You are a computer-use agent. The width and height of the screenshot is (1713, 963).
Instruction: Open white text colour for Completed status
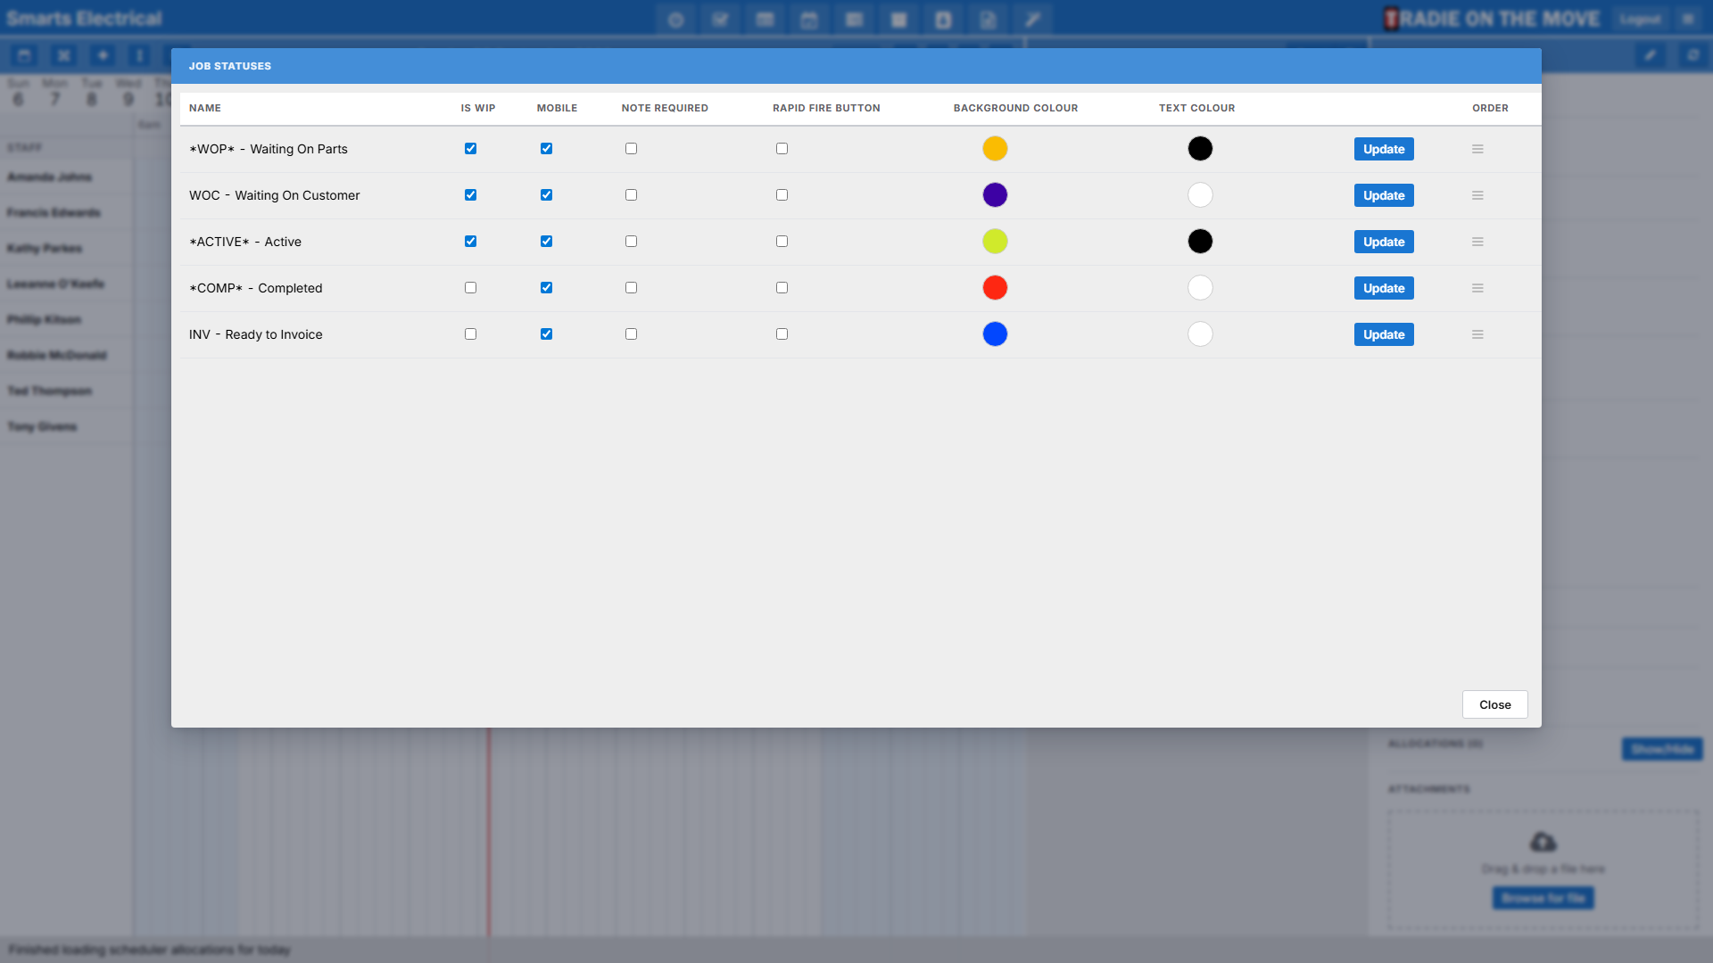1200,288
